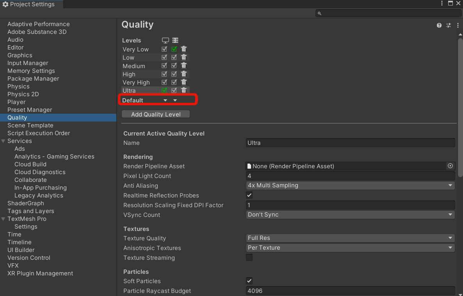463x296 pixels.
Task: Open the Anti Aliasing dropdown
Action: [350, 185]
